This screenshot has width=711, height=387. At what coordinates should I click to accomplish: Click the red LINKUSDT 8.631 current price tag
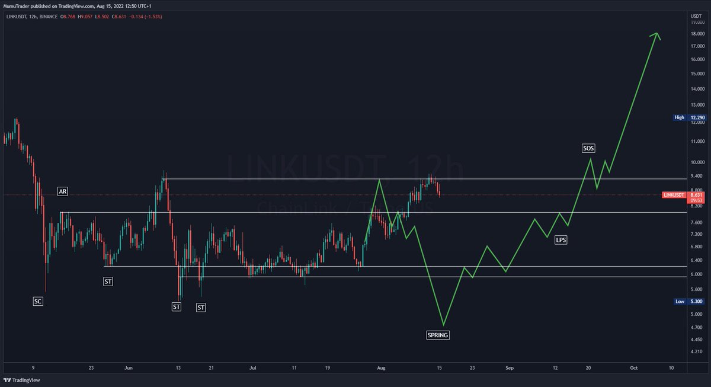[683, 194]
